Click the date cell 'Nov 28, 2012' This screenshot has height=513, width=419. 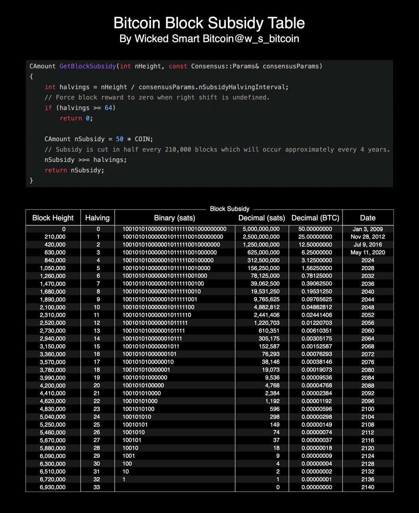coord(368,237)
